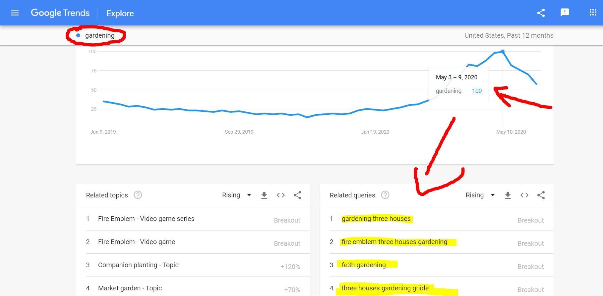The height and width of the screenshot is (296, 603).
Task: Open the Google Trends navigation menu
Action: click(15, 13)
